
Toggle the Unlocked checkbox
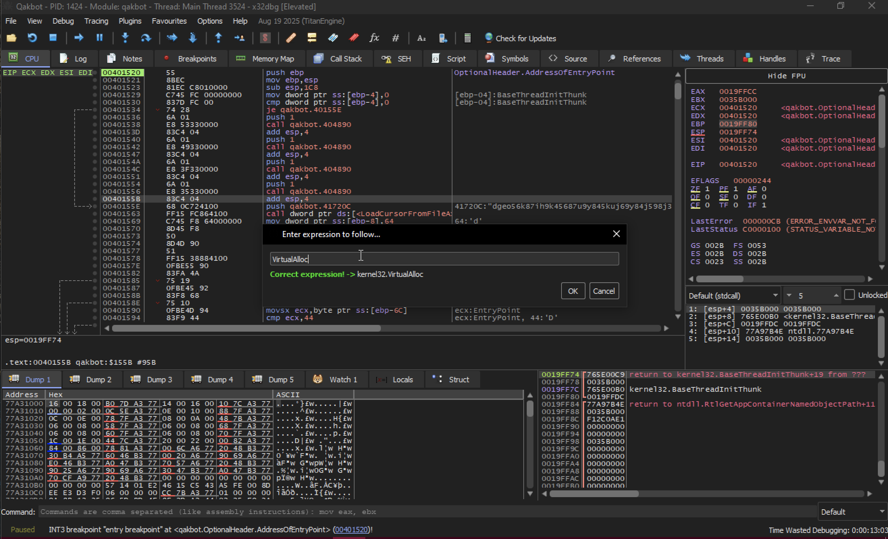(x=850, y=295)
